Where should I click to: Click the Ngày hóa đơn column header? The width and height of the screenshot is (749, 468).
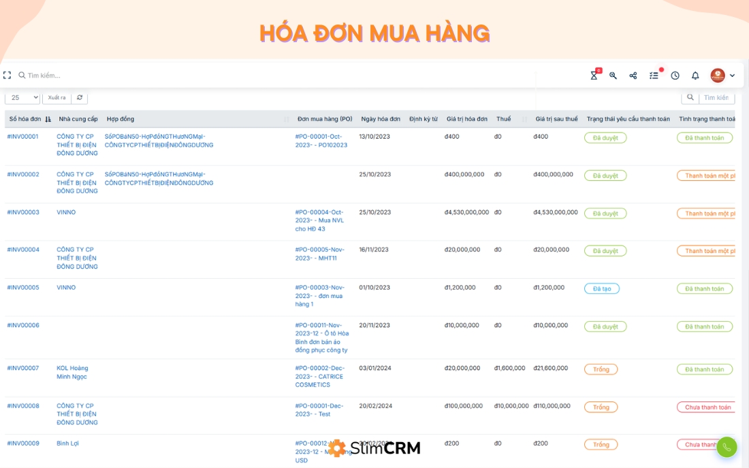(381, 119)
